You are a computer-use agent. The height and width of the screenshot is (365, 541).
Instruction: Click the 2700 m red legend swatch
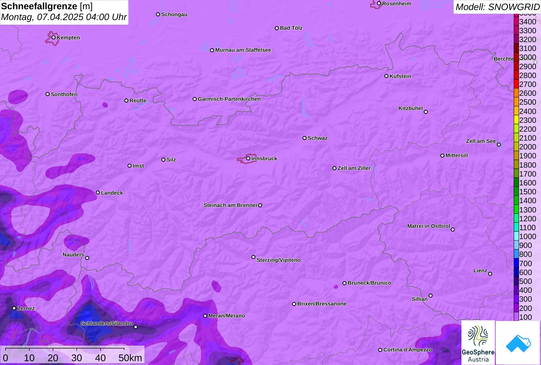point(516,84)
